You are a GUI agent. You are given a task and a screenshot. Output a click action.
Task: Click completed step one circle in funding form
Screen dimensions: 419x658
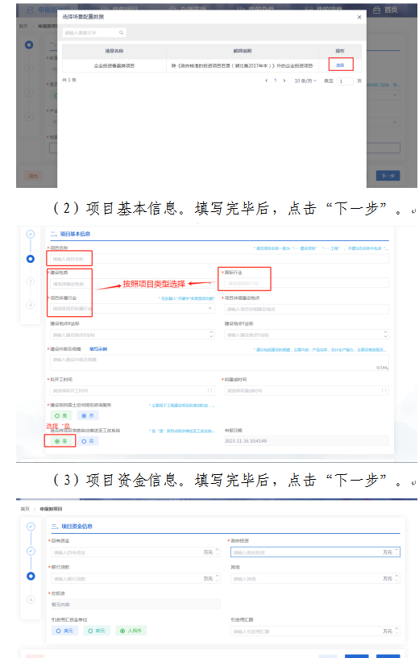[x=31, y=527]
